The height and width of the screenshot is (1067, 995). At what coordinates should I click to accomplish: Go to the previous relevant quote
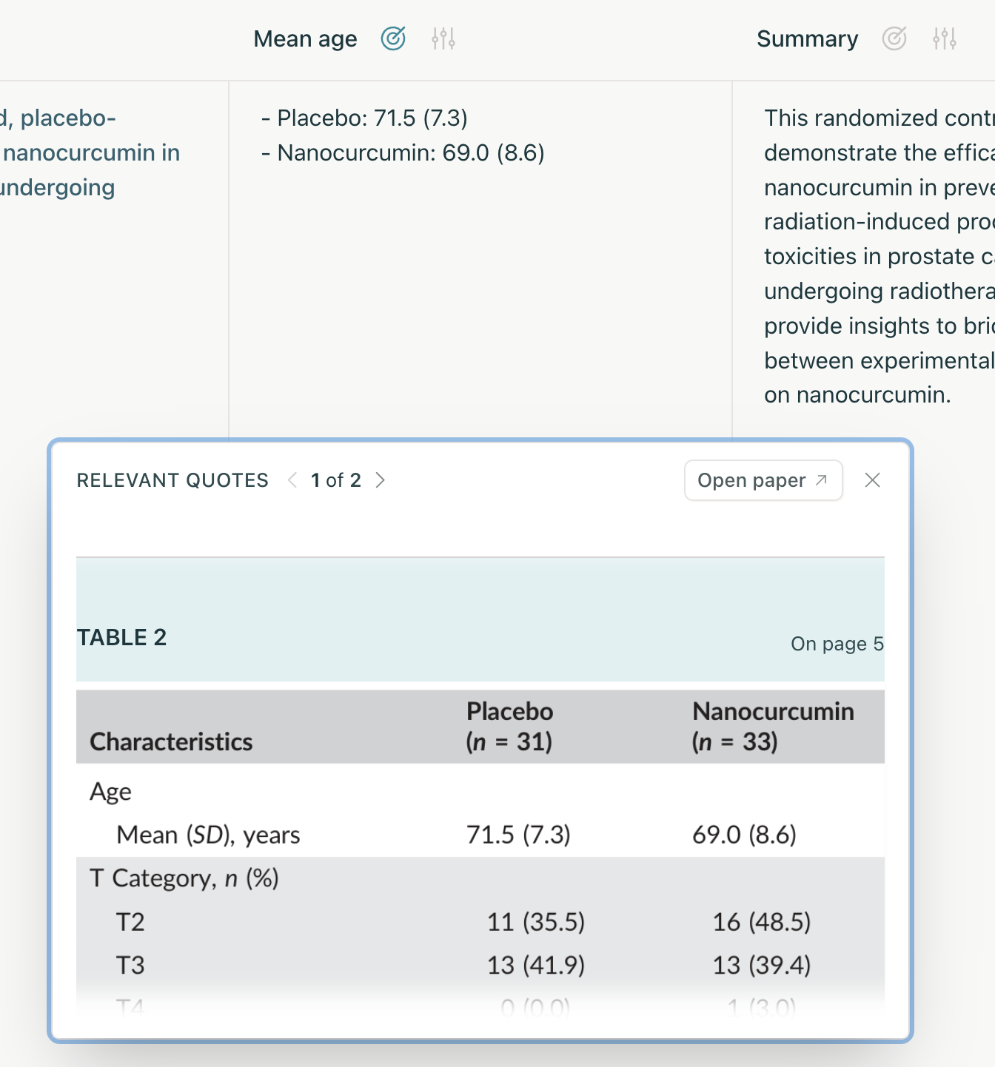292,480
